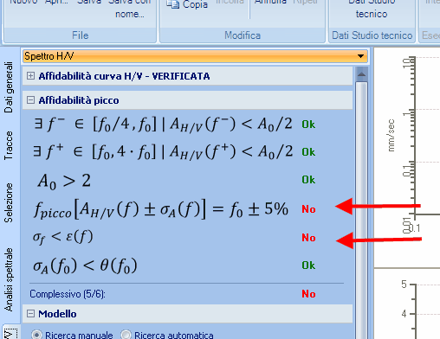Open the Tracce side tab
The height and width of the screenshot is (339, 440).
click(9, 145)
